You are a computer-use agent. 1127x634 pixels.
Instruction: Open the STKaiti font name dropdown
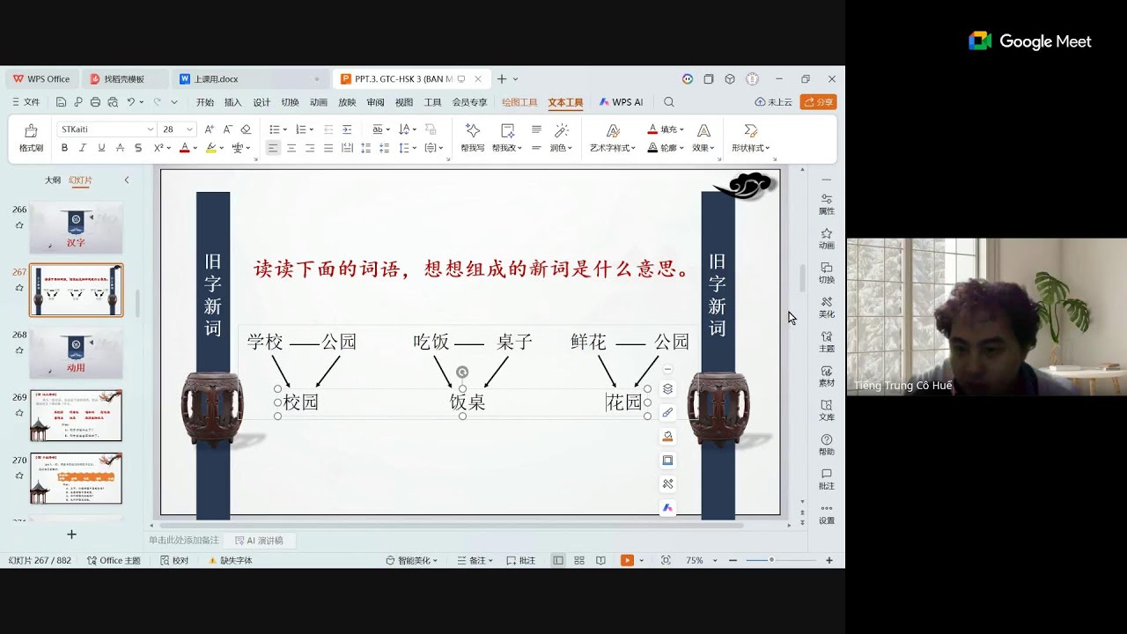(151, 129)
